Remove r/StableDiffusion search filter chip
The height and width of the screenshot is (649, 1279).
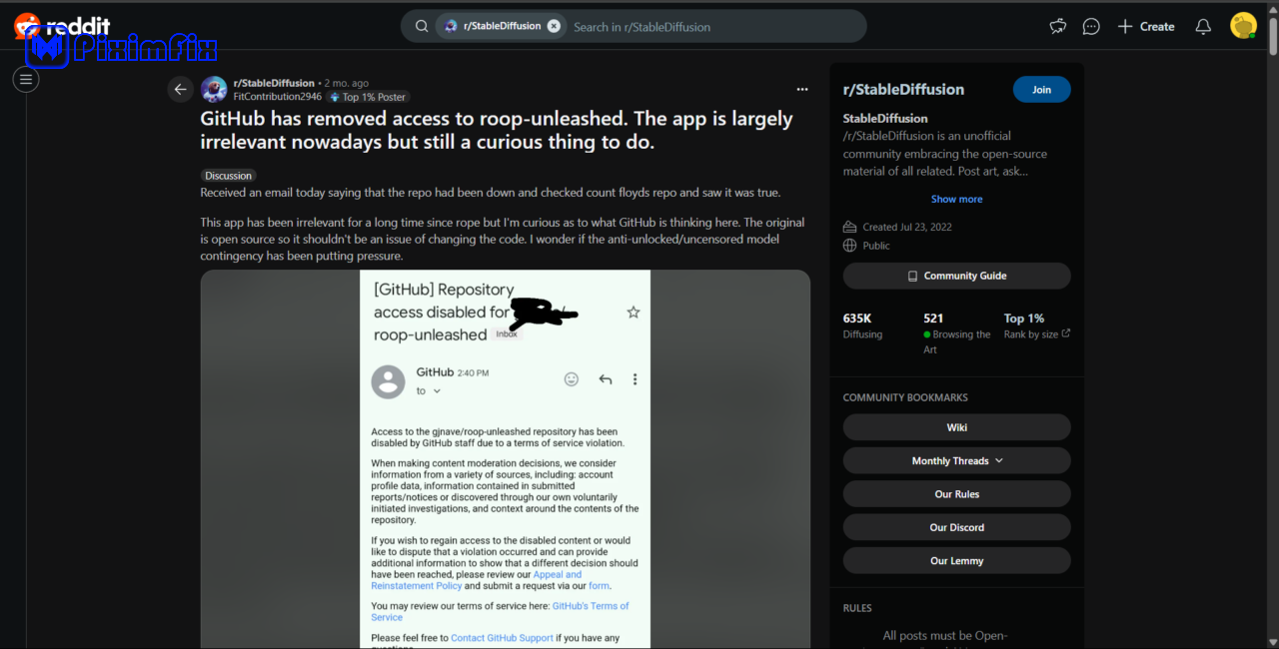pyautogui.click(x=554, y=26)
